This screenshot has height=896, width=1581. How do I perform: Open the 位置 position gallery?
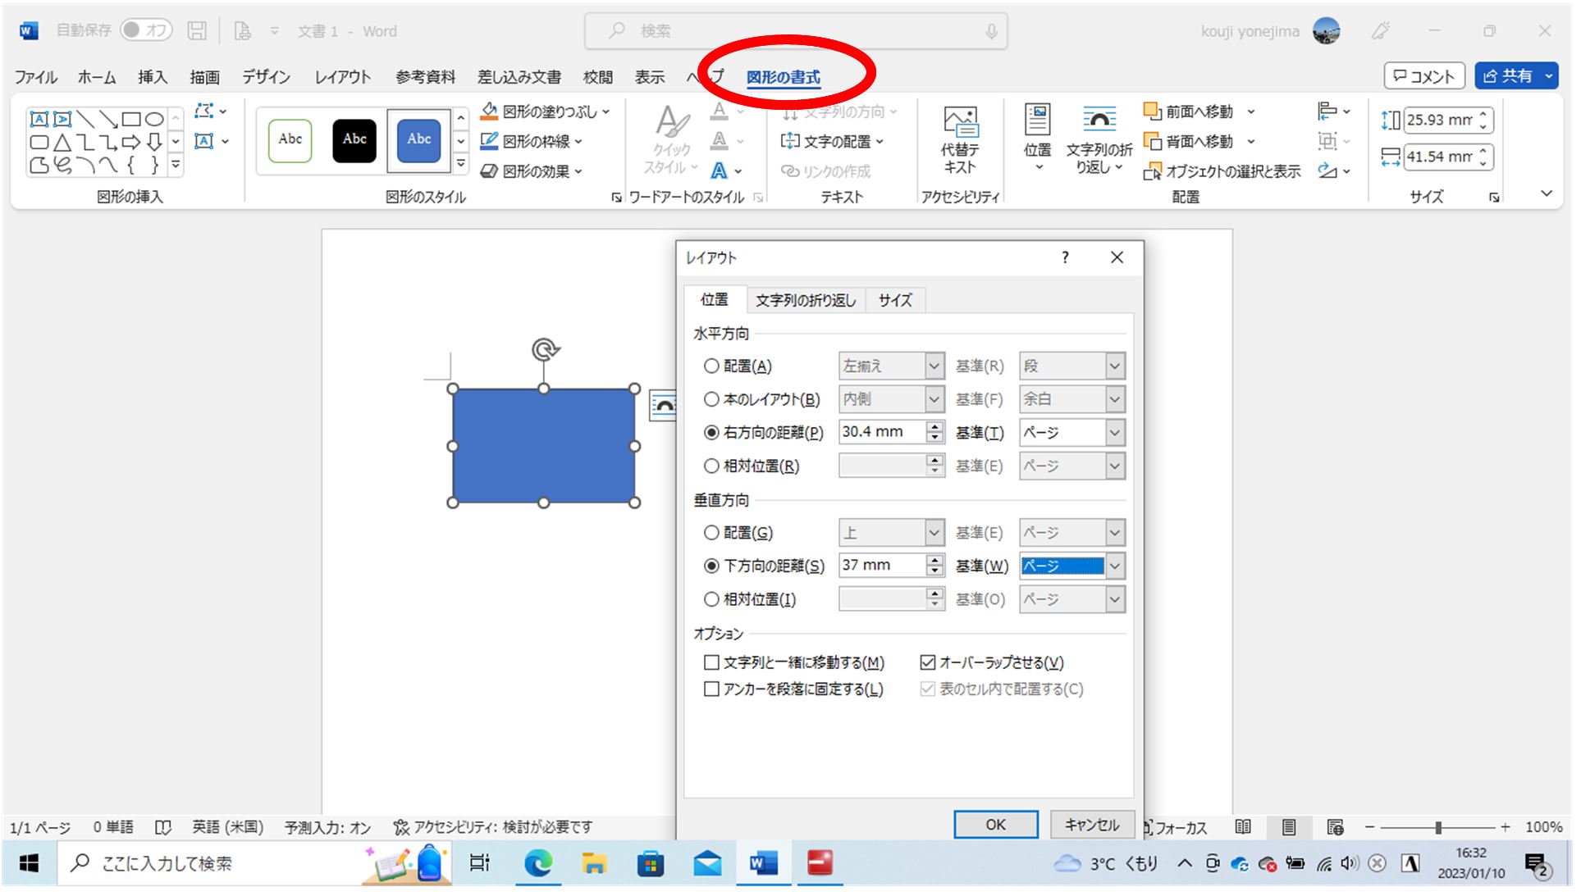pos(1037,138)
